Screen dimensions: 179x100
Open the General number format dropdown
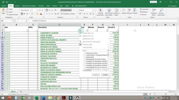tap(93, 10)
